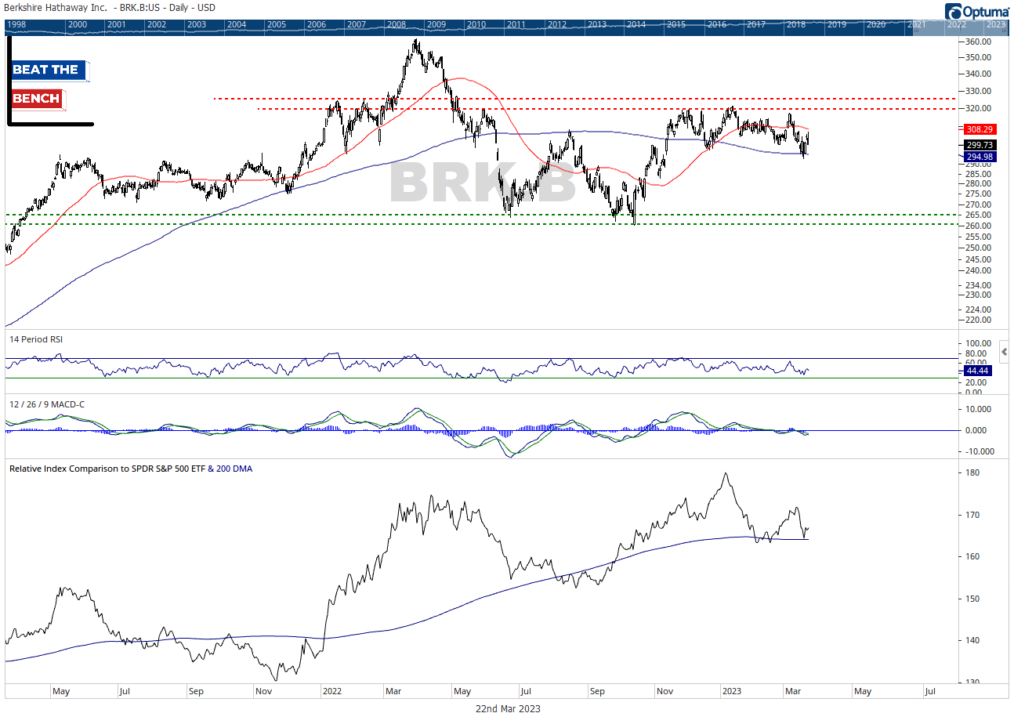This screenshot has height=724, width=1014.
Task: Select year 2003 in the top overview strip
Action: point(197,25)
